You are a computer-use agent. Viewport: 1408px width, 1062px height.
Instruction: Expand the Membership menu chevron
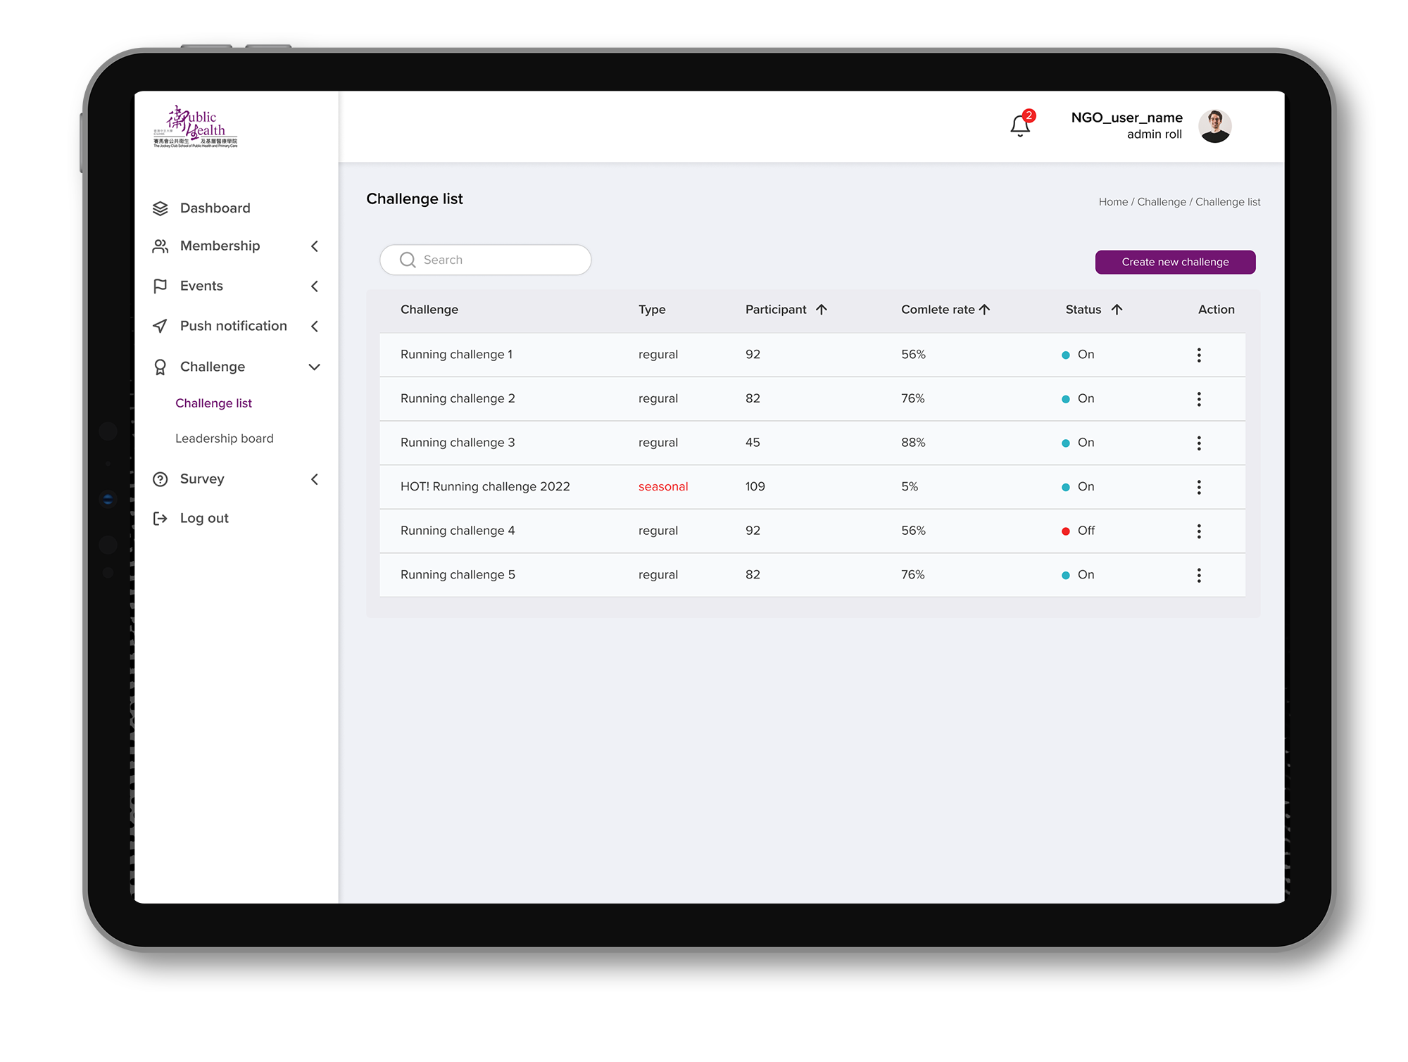pyautogui.click(x=315, y=246)
